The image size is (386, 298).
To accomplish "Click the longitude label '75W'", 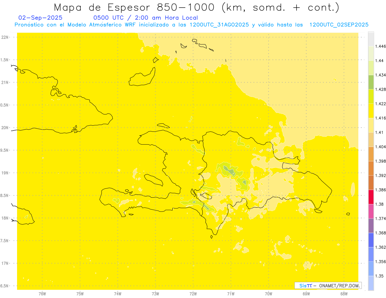I will [x=80, y=294].
